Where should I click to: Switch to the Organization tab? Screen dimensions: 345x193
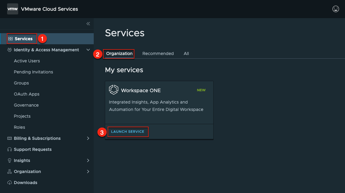(x=119, y=53)
